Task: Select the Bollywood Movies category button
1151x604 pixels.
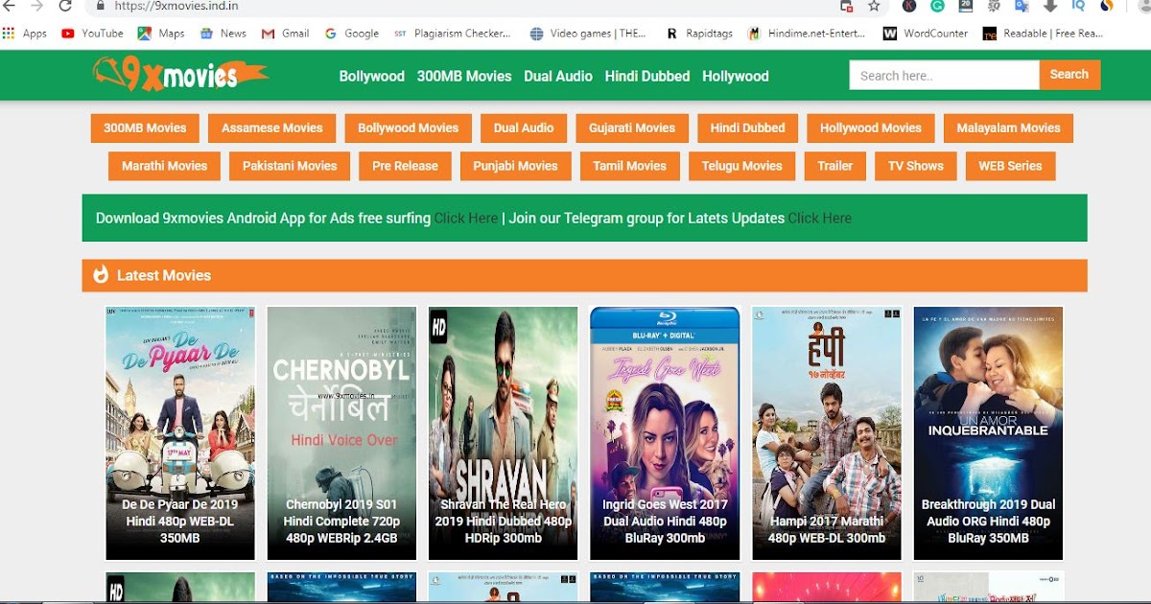Action: 409,128
